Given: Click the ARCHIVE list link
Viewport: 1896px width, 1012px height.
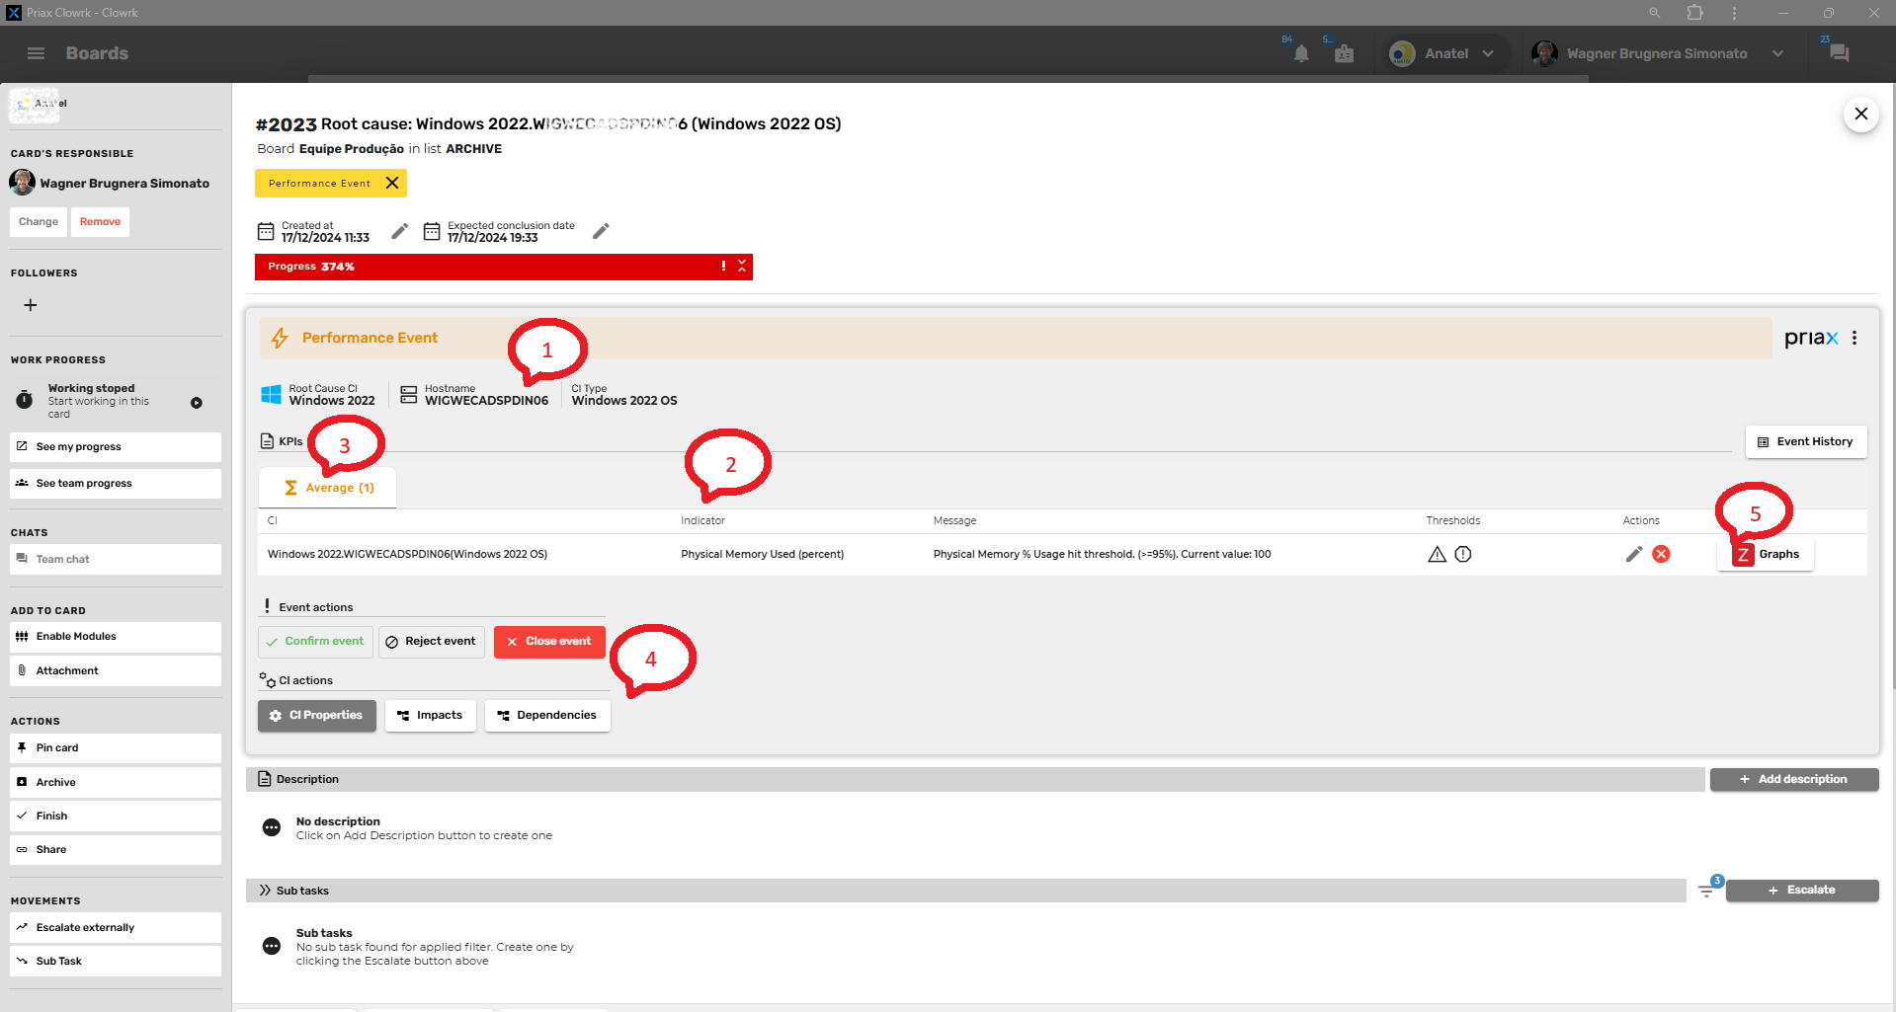Looking at the screenshot, I should click(x=473, y=149).
